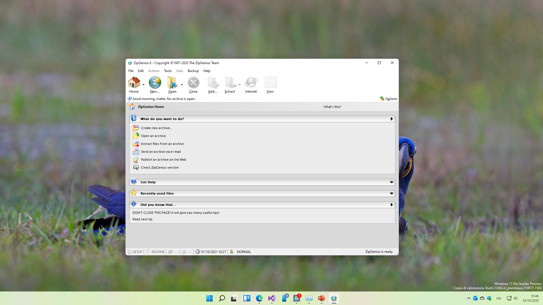The width and height of the screenshot is (543, 305).
Task: Click NORMAL mode in the status bar
Action: (x=244, y=252)
